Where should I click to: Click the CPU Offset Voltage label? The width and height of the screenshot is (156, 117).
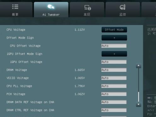coord(25,46)
